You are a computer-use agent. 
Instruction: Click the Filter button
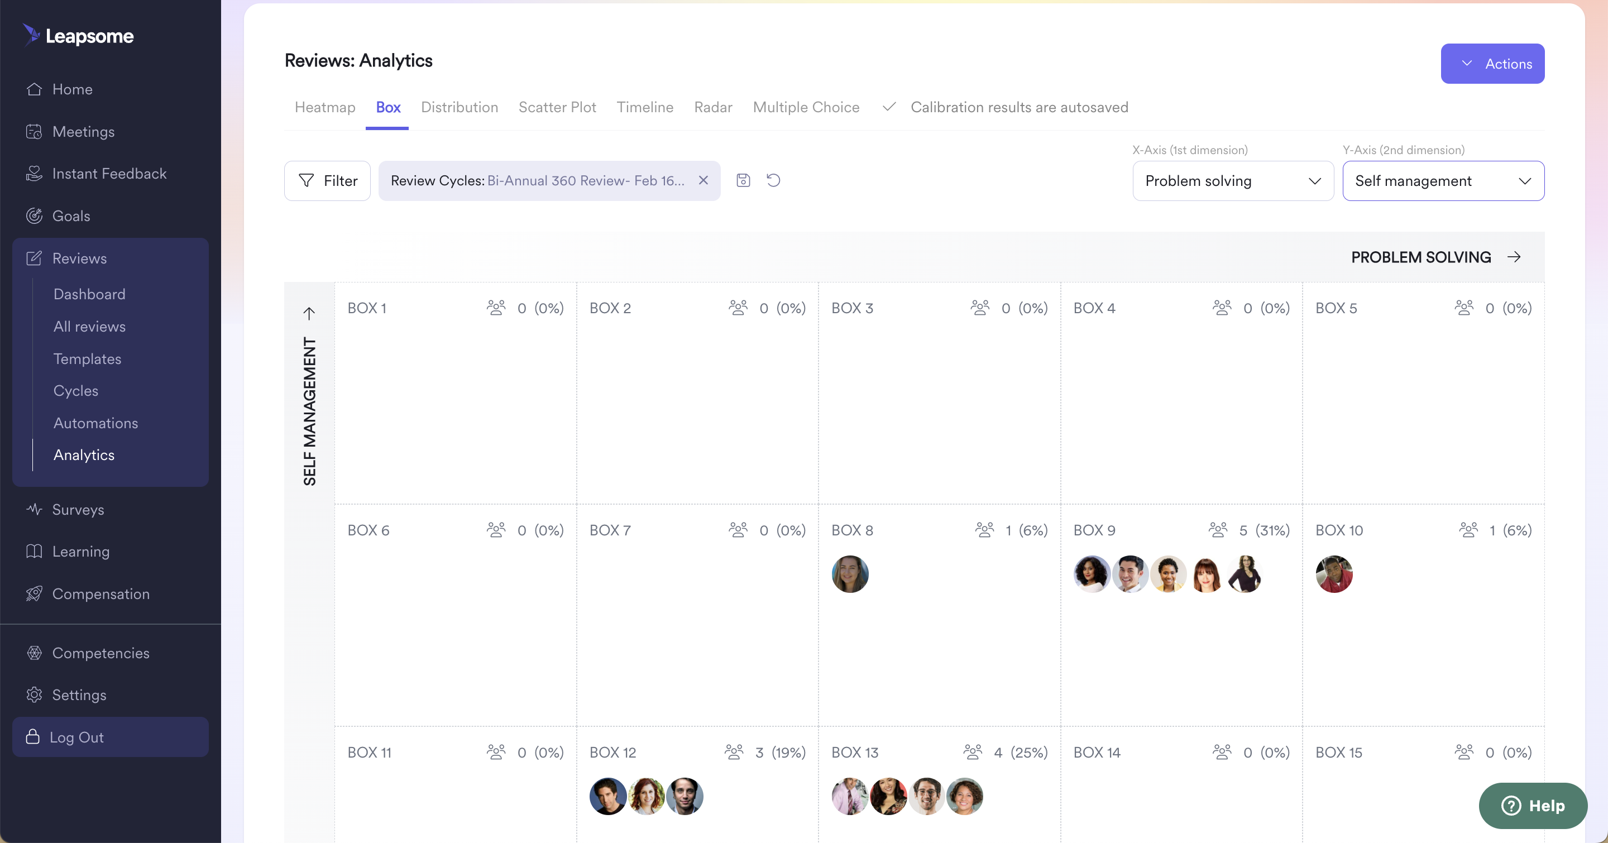point(327,181)
